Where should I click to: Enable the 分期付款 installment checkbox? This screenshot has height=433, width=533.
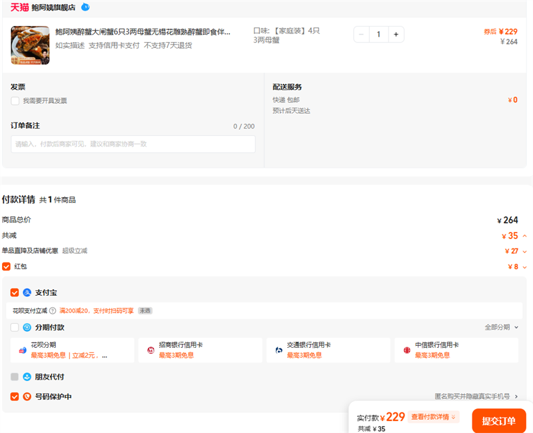point(15,327)
